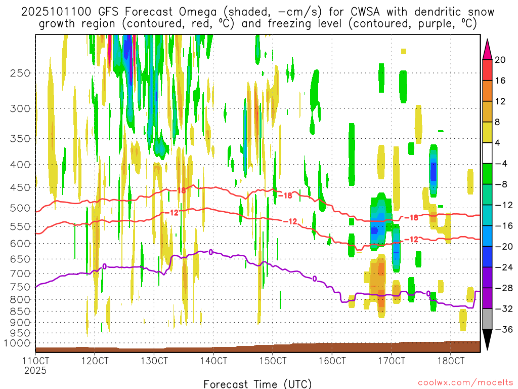Click the chart title line starting 2025101100 GFS
The width and height of the screenshot is (518, 389).
click(257, 12)
